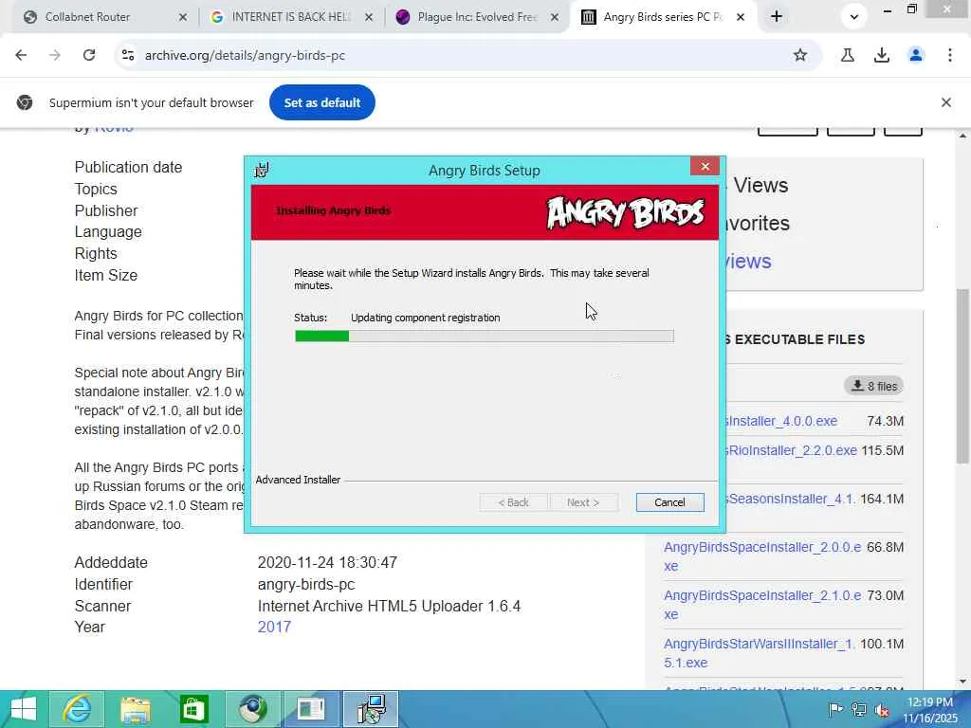Switch to the INTERNET IS BACK tab
The width and height of the screenshot is (971, 728).
click(290, 17)
